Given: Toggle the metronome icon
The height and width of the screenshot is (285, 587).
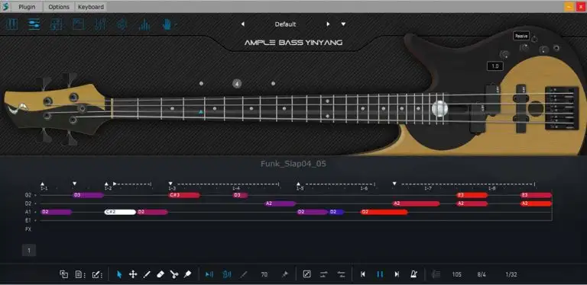Looking at the screenshot, I should [414, 274].
